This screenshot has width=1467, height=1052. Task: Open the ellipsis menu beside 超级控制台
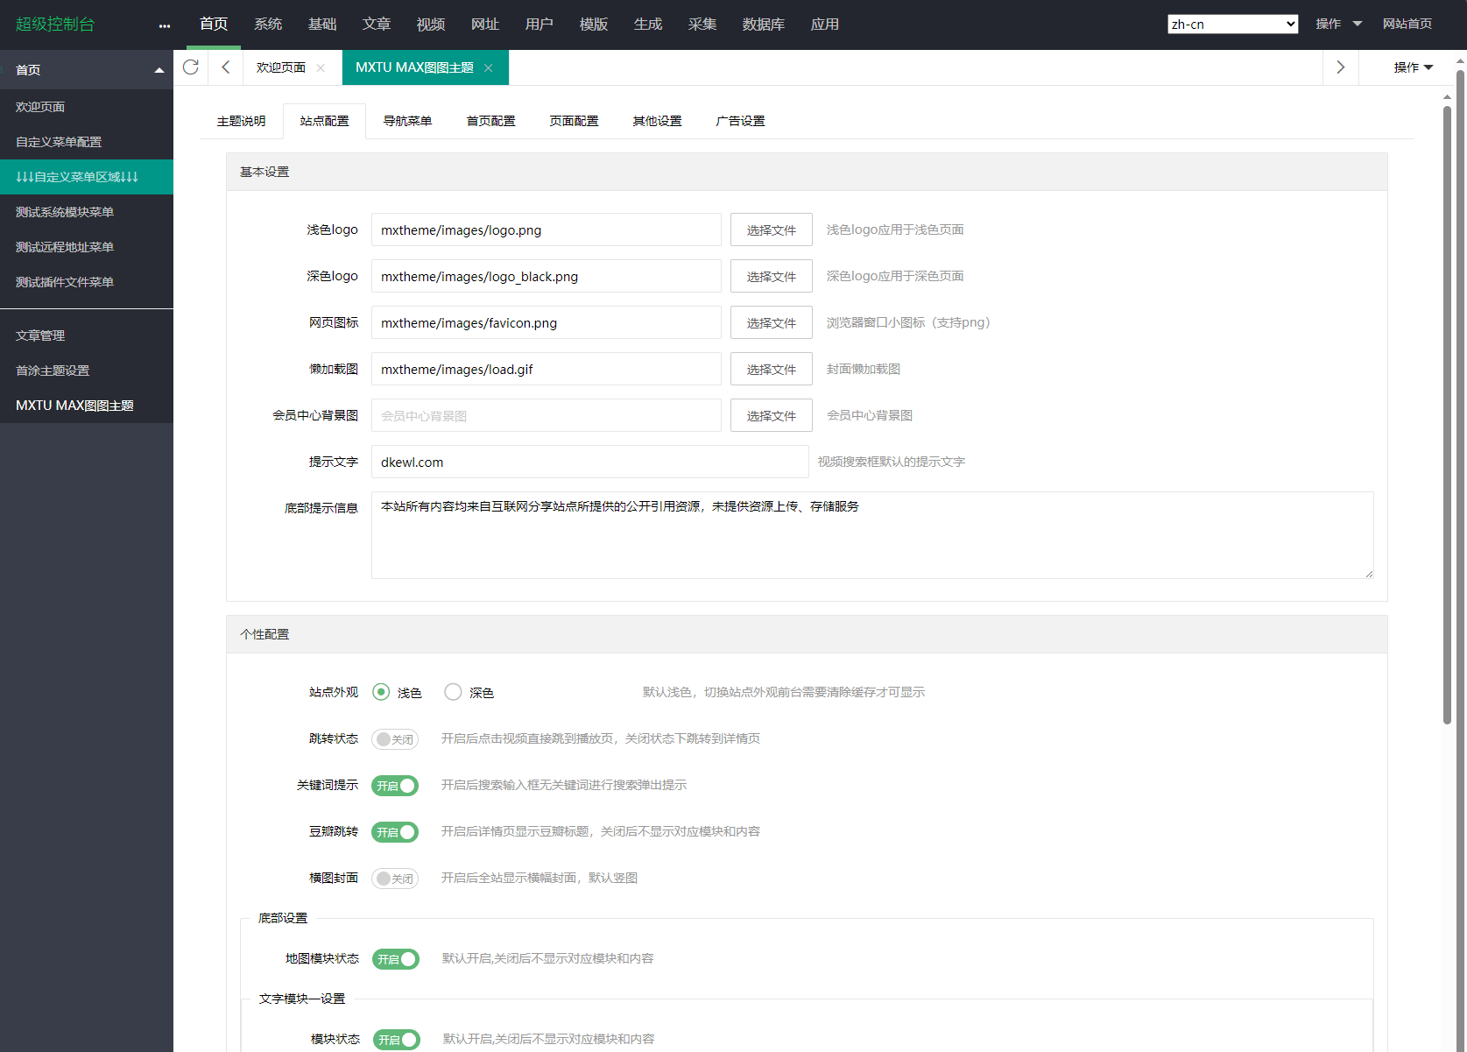[x=164, y=25]
